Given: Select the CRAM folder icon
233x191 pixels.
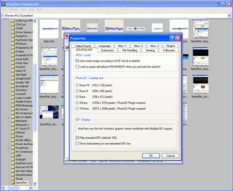Looking at the screenshot, I should pyautogui.click(x=13, y=29).
